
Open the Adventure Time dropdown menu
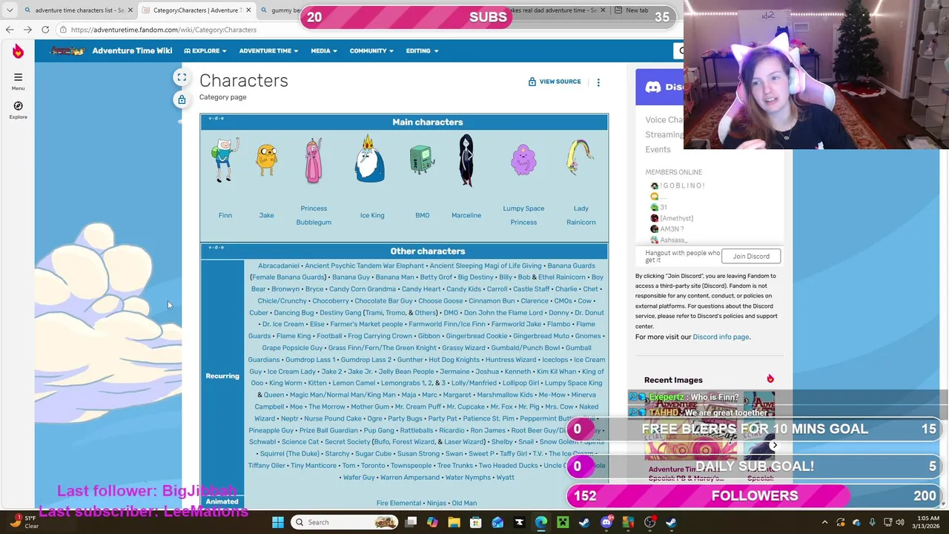click(268, 51)
